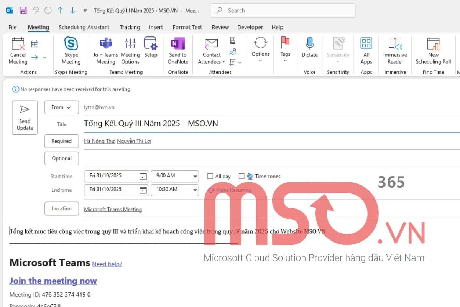This screenshot has height=307, width=460.
Task: Open the Immersive Reader
Action: point(394,50)
